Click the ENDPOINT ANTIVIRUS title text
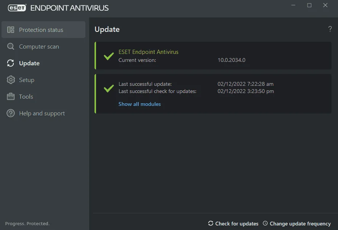 [69, 8]
